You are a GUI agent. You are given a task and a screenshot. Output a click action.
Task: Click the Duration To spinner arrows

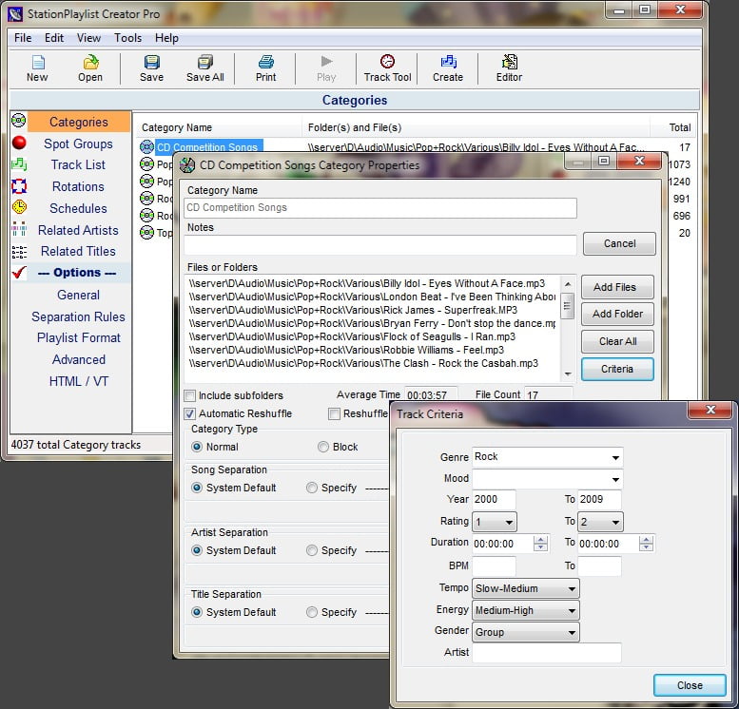pos(646,544)
